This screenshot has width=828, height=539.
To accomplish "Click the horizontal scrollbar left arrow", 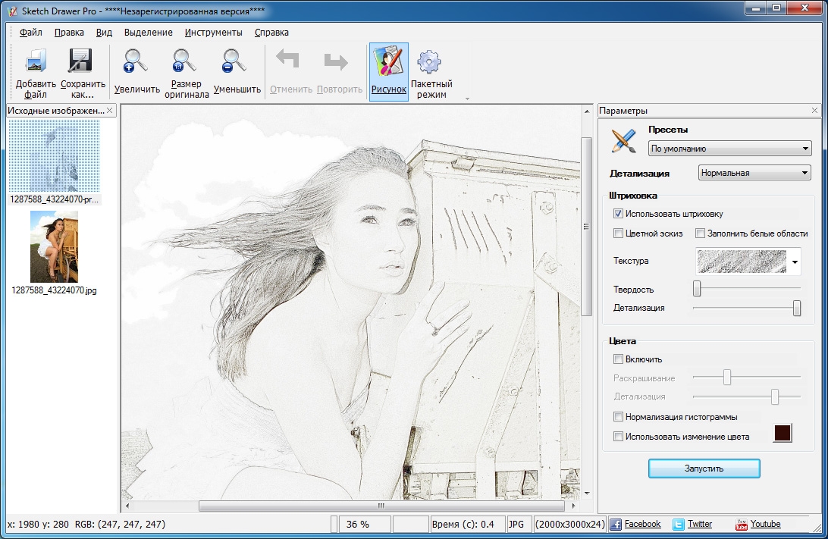I will coord(127,506).
